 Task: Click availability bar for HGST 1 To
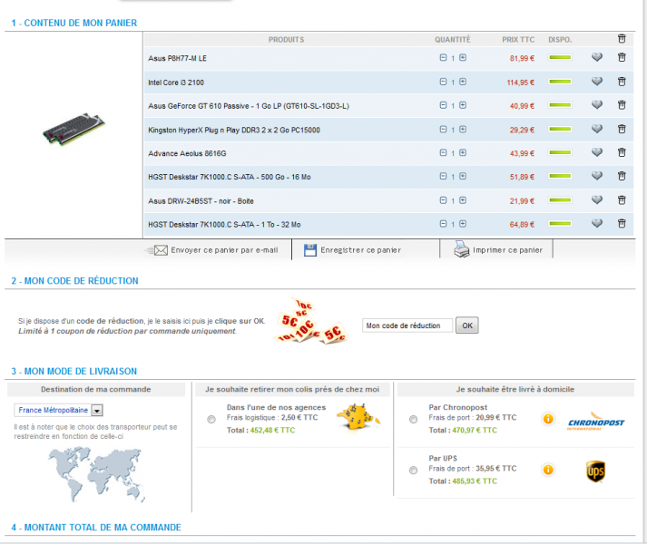560,223
